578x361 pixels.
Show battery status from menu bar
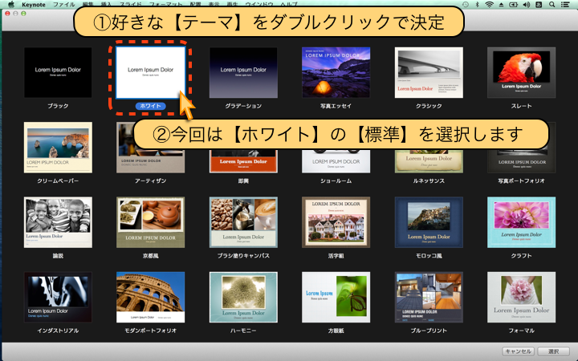click(514, 5)
